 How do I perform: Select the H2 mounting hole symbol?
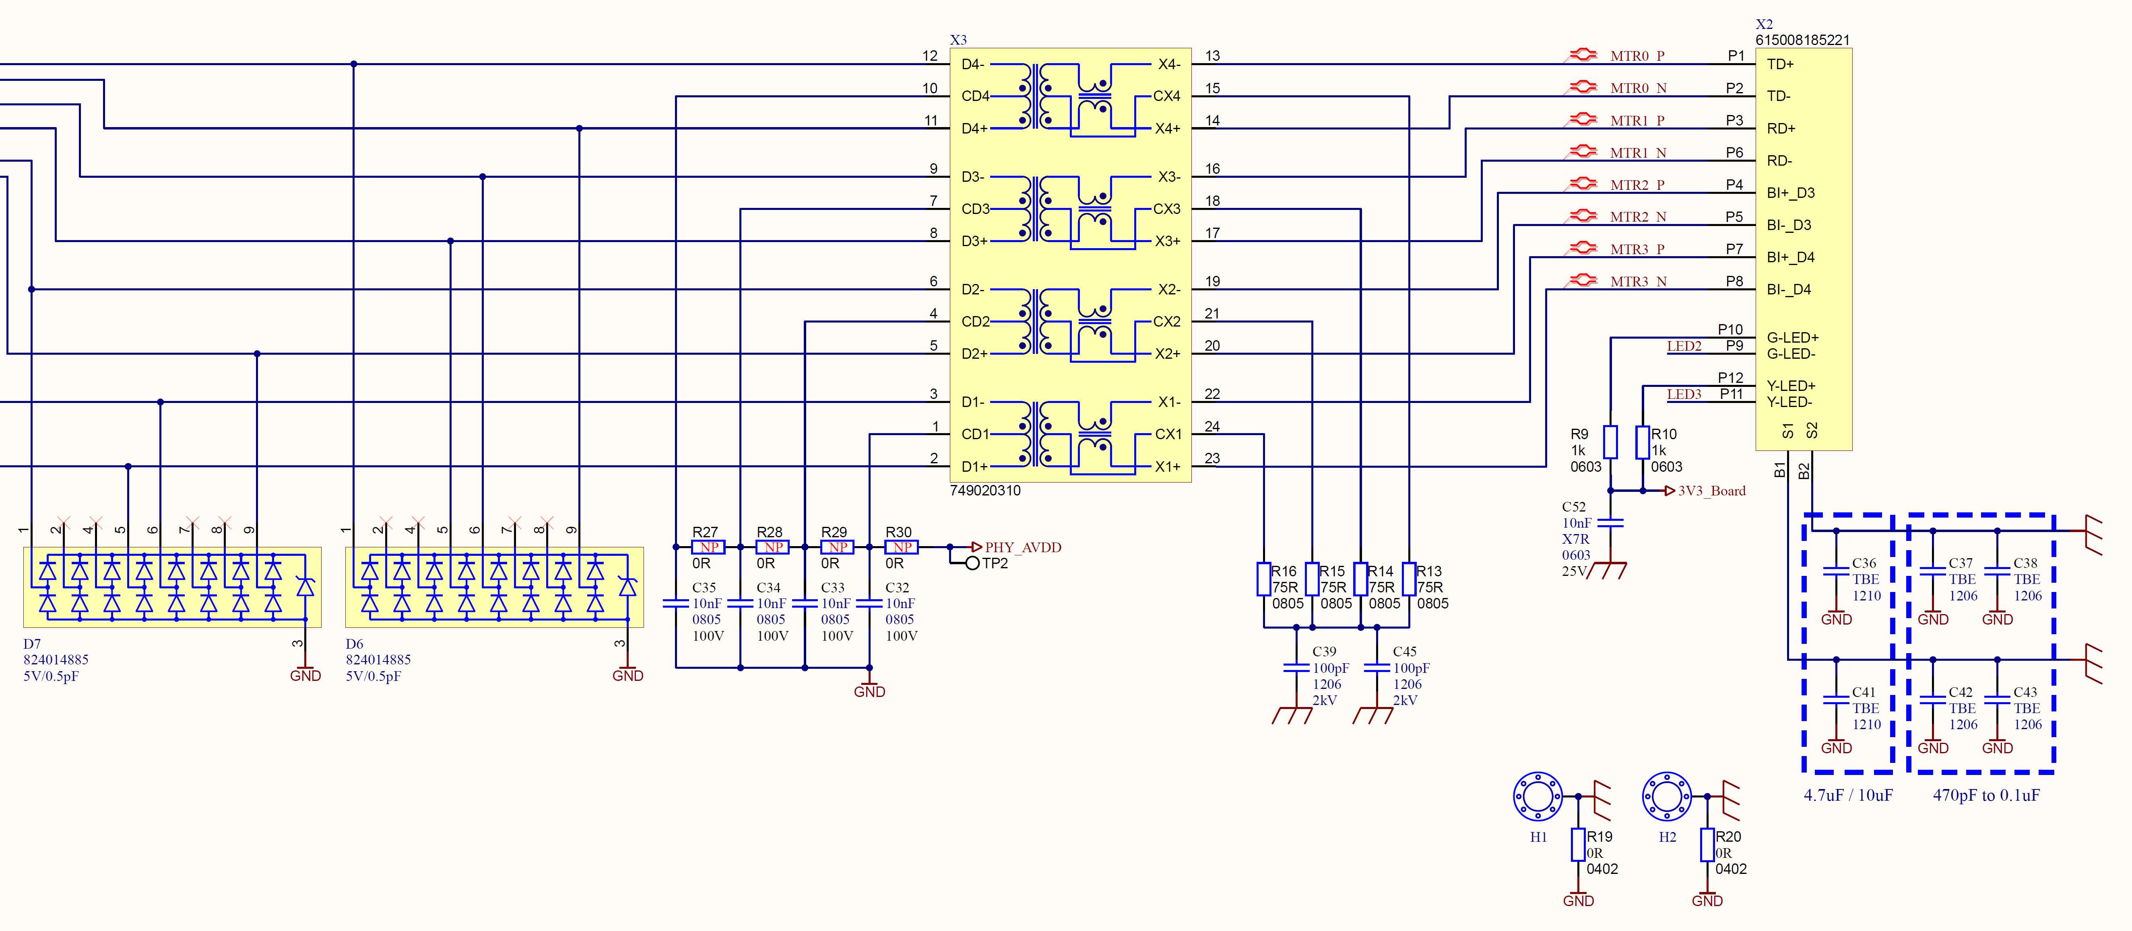(x=1666, y=796)
